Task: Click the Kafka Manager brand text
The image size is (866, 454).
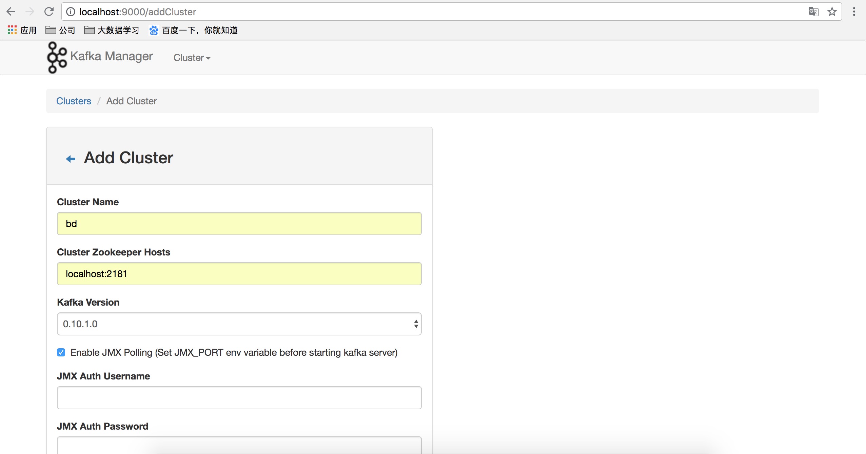Action: 112,56
